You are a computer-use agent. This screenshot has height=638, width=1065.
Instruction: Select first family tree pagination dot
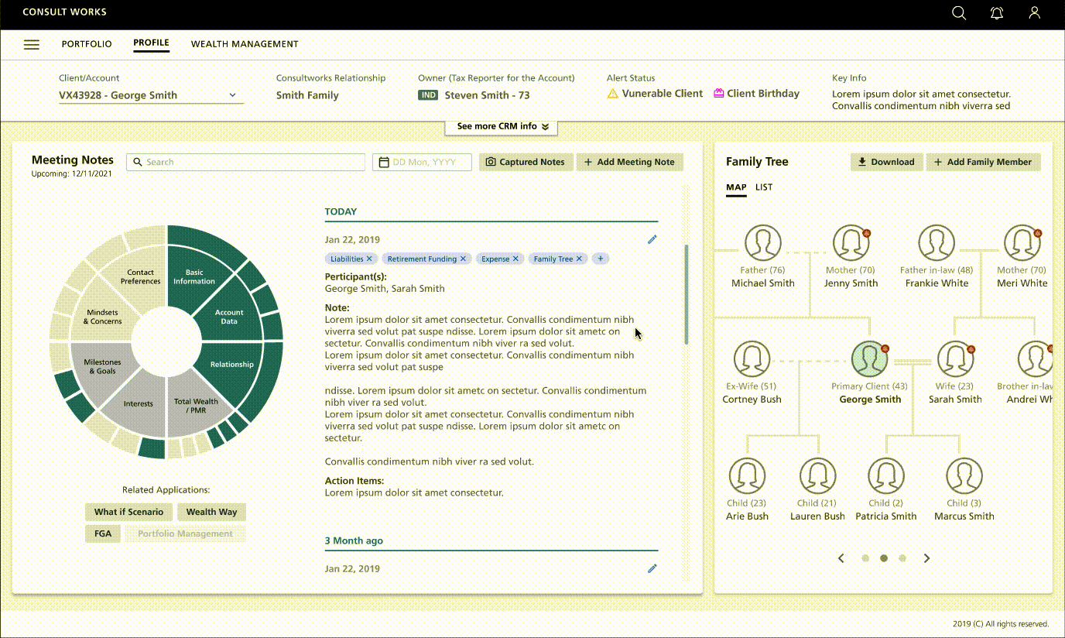tap(865, 558)
